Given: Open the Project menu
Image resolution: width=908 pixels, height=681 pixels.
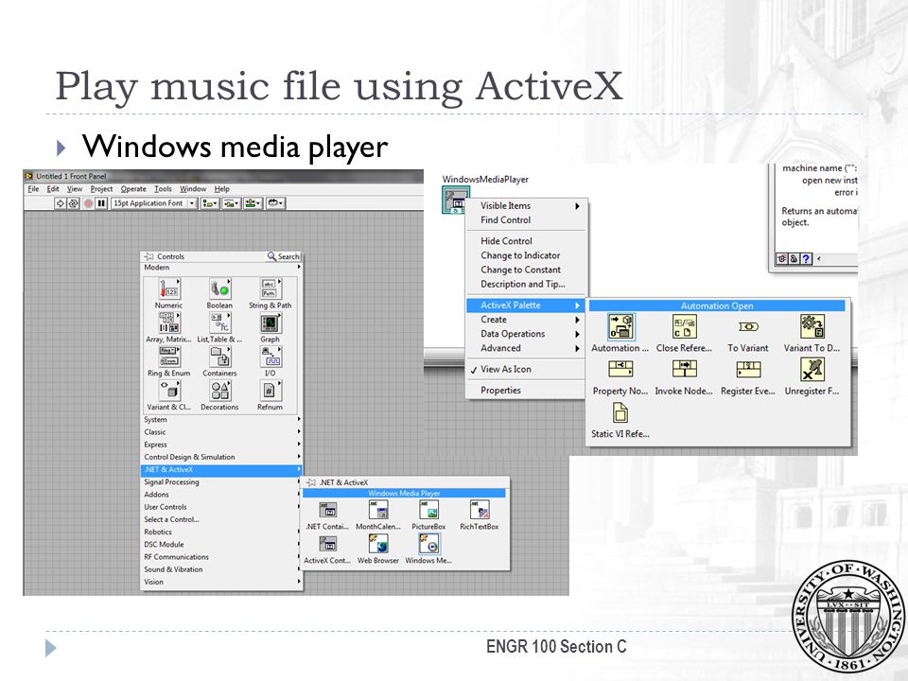Looking at the screenshot, I should (x=101, y=189).
